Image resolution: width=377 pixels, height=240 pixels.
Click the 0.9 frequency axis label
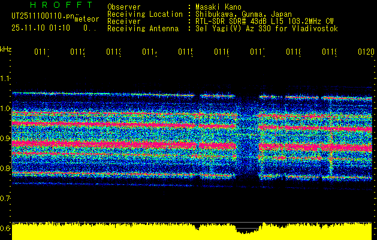pos(5,139)
